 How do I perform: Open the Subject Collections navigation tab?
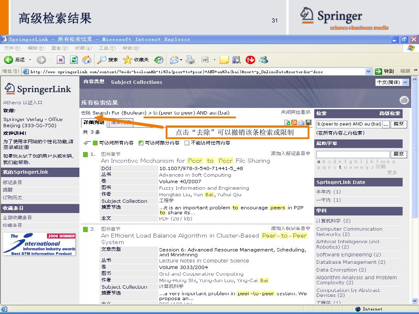[x=137, y=82]
